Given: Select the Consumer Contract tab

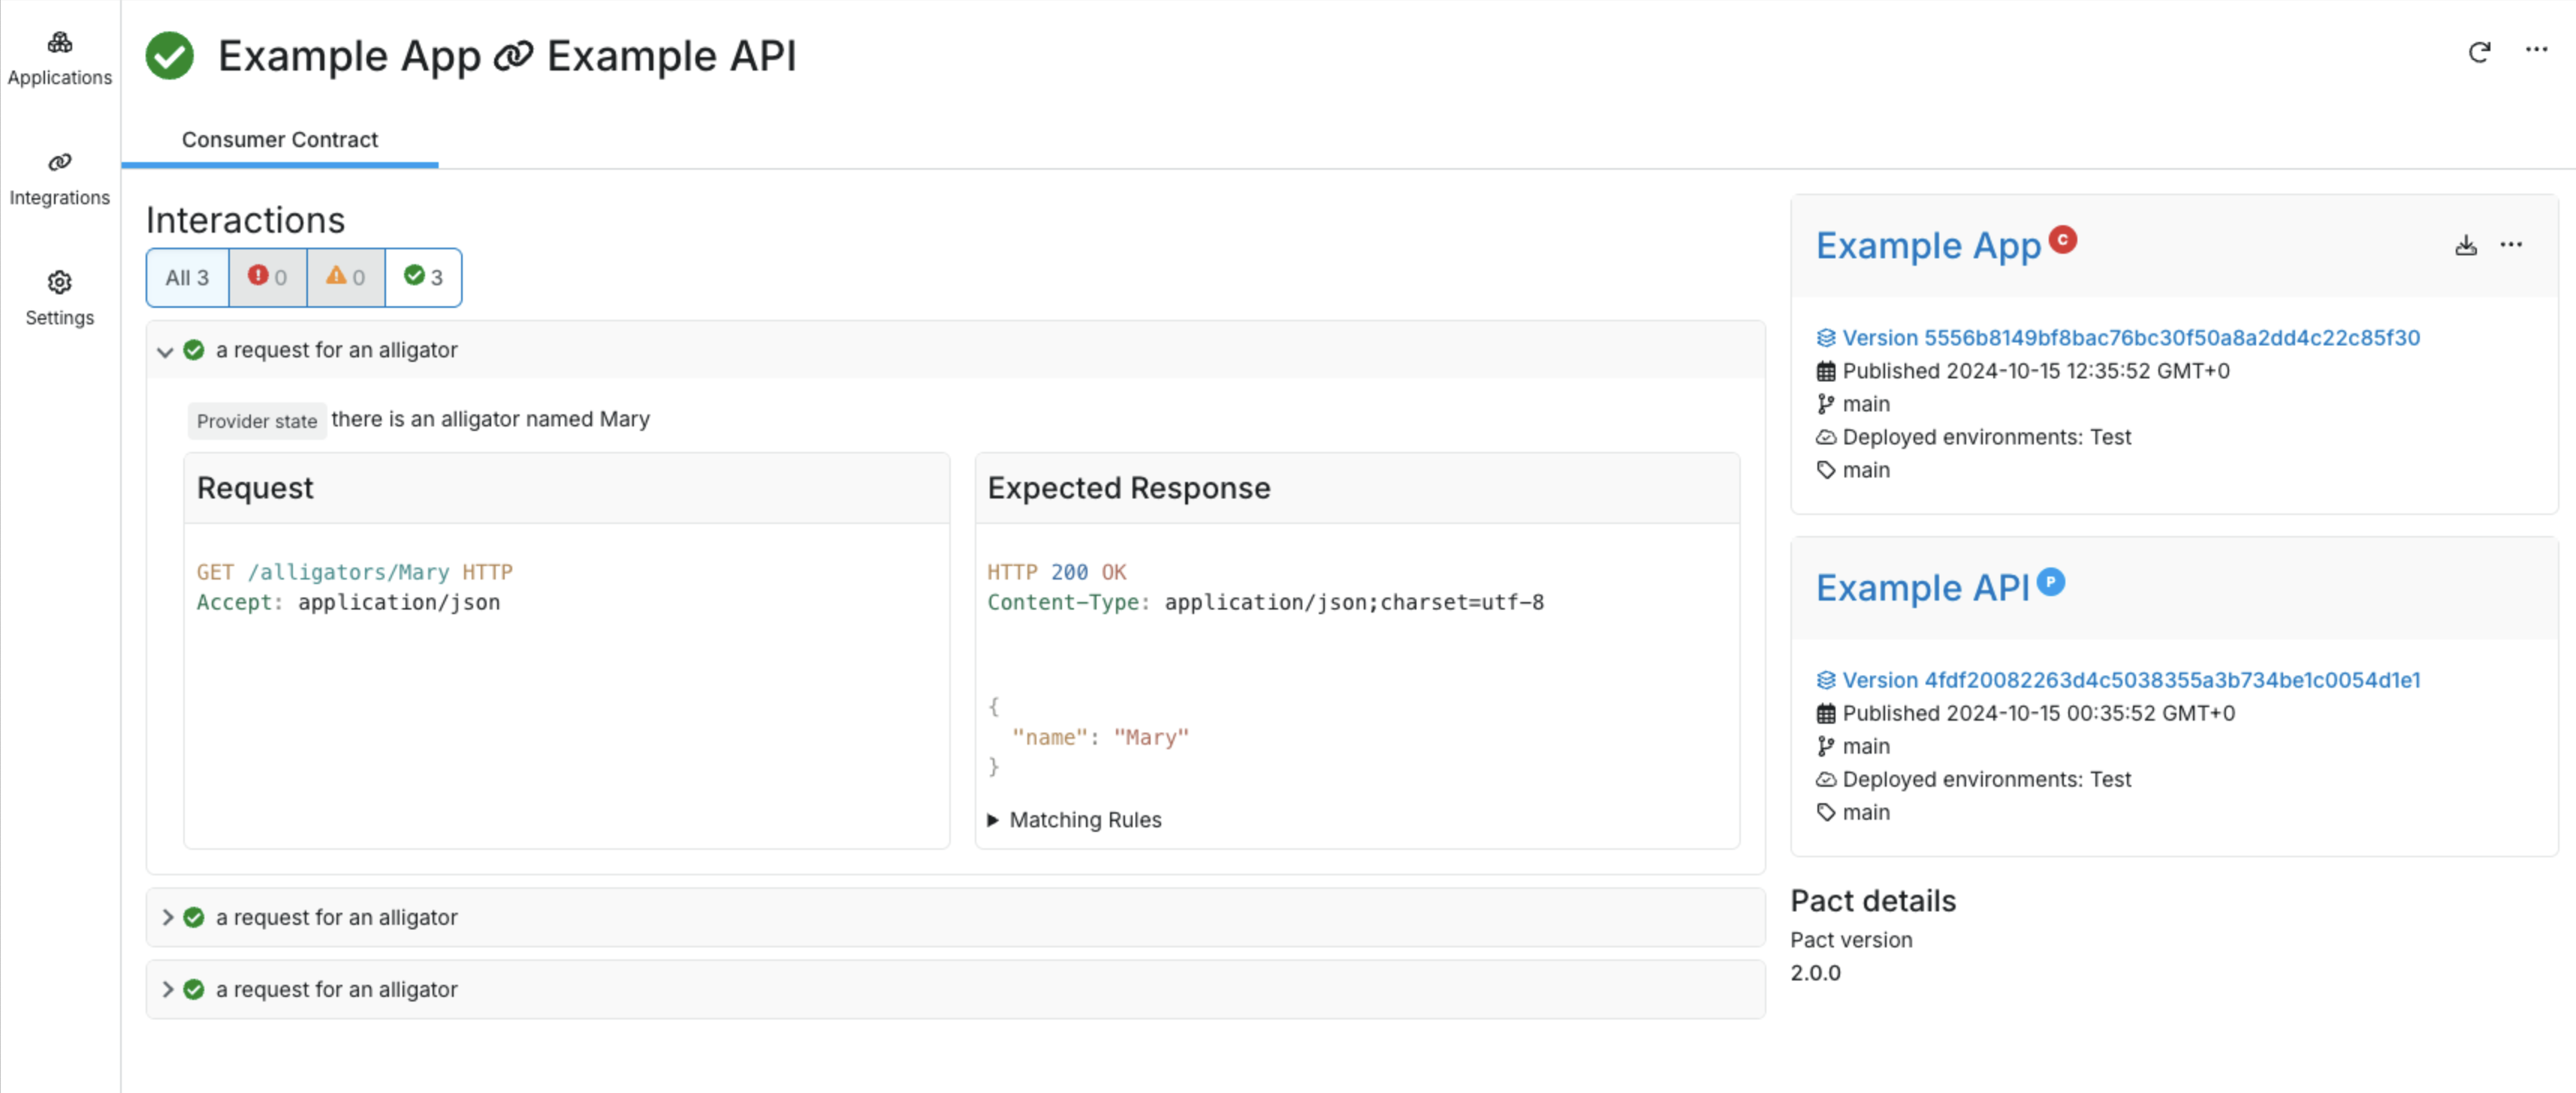Looking at the screenshot, I should coord(279,140).
